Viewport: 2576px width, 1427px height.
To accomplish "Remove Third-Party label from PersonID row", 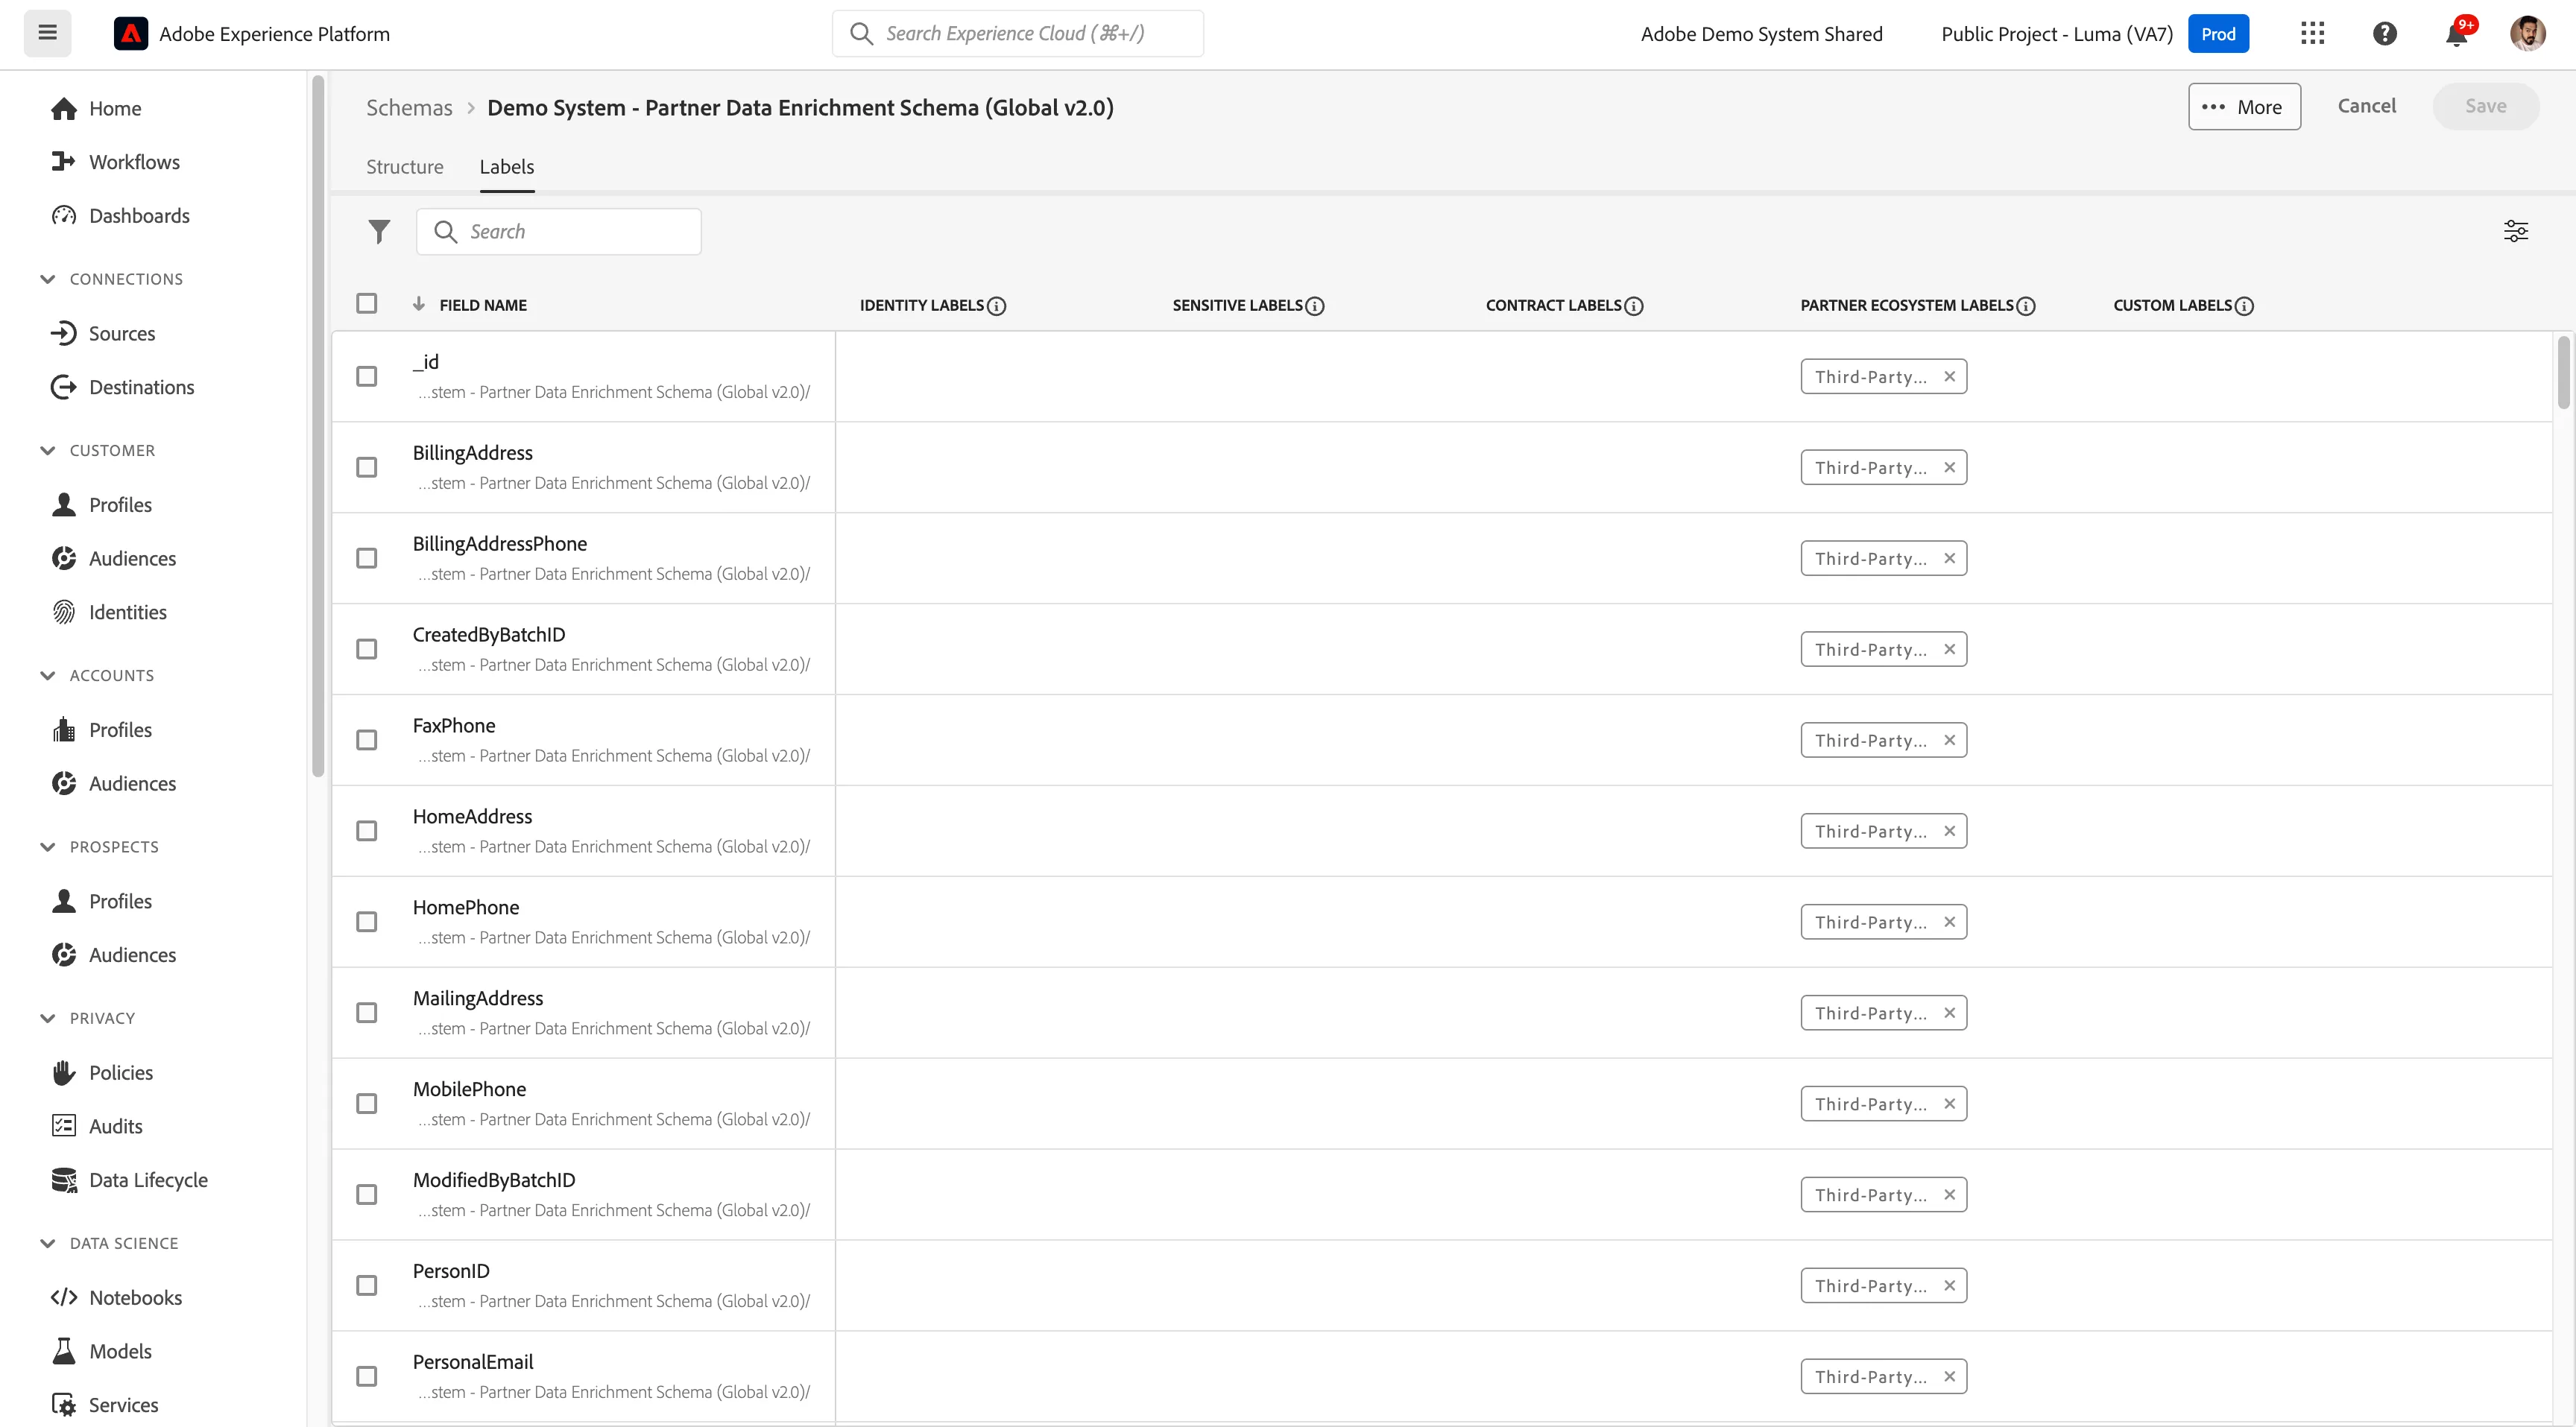I will tap(1949, 1286).
